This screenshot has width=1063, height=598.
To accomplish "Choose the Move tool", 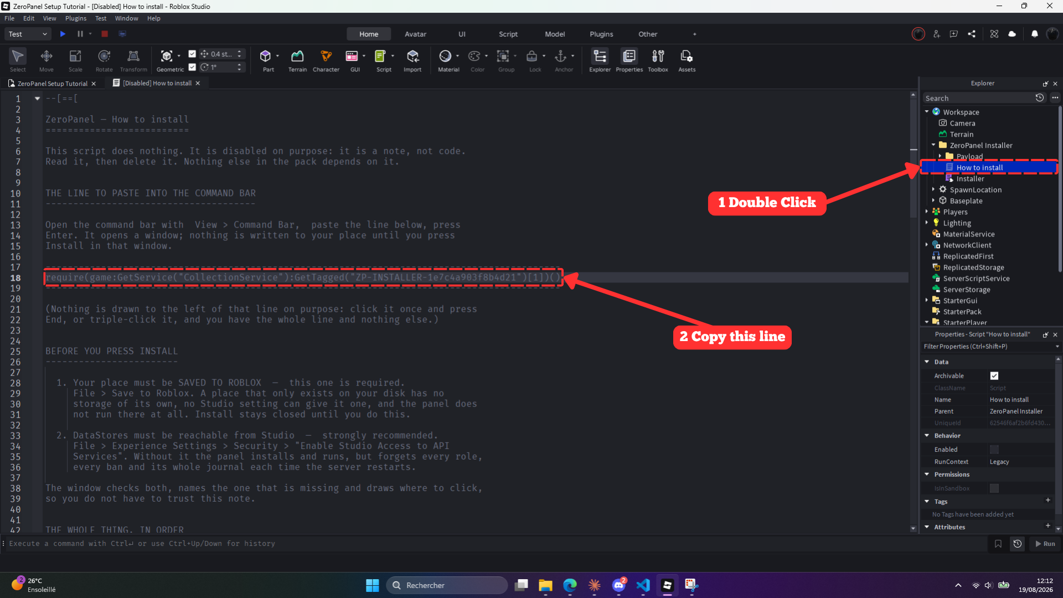I will click(x=47, y=60).
